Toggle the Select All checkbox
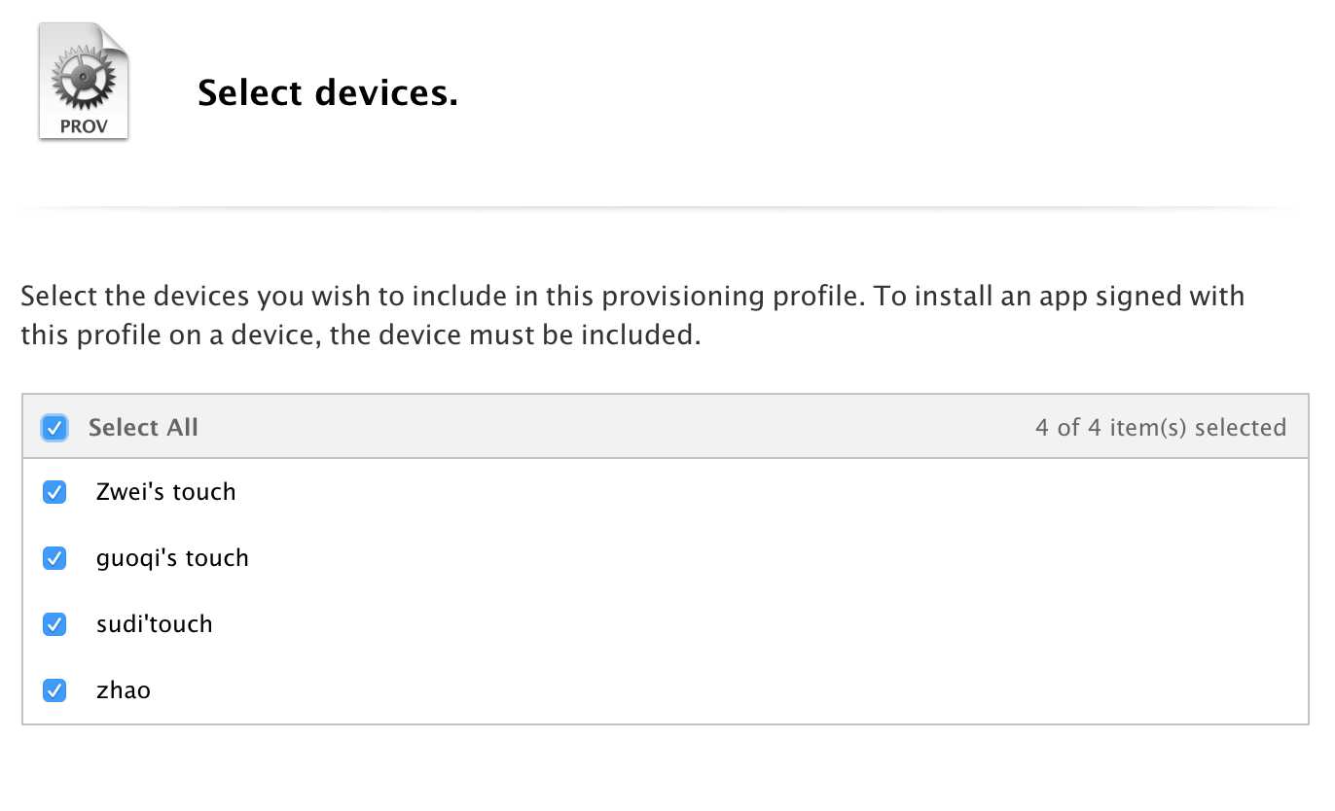 [x=54, y=427]
